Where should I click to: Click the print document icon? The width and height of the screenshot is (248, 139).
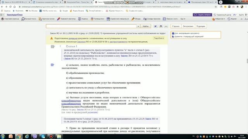[161, 26]
